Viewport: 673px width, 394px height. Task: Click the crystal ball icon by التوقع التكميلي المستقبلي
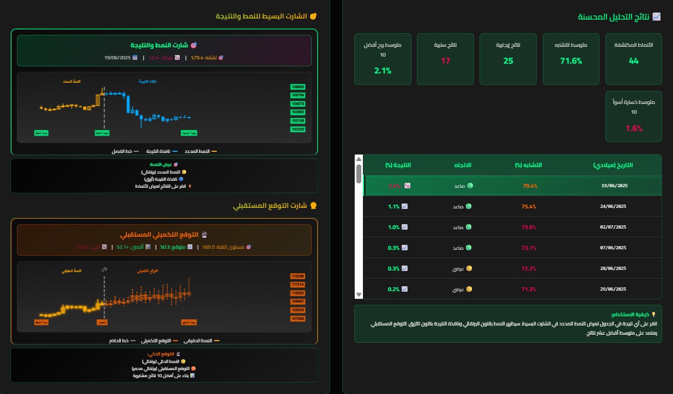click(204, 235)
